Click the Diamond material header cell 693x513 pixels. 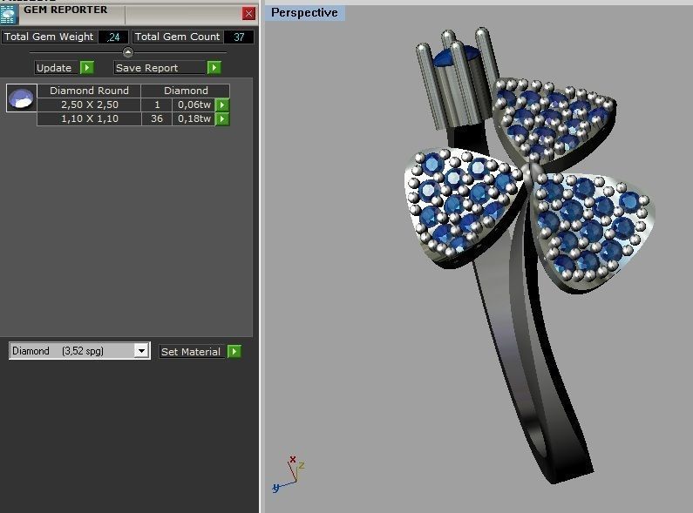coord(186,91)
